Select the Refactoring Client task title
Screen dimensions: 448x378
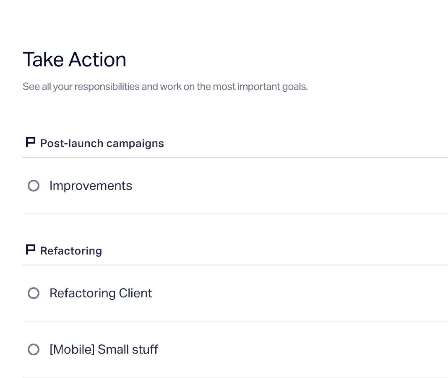[101, 293]
